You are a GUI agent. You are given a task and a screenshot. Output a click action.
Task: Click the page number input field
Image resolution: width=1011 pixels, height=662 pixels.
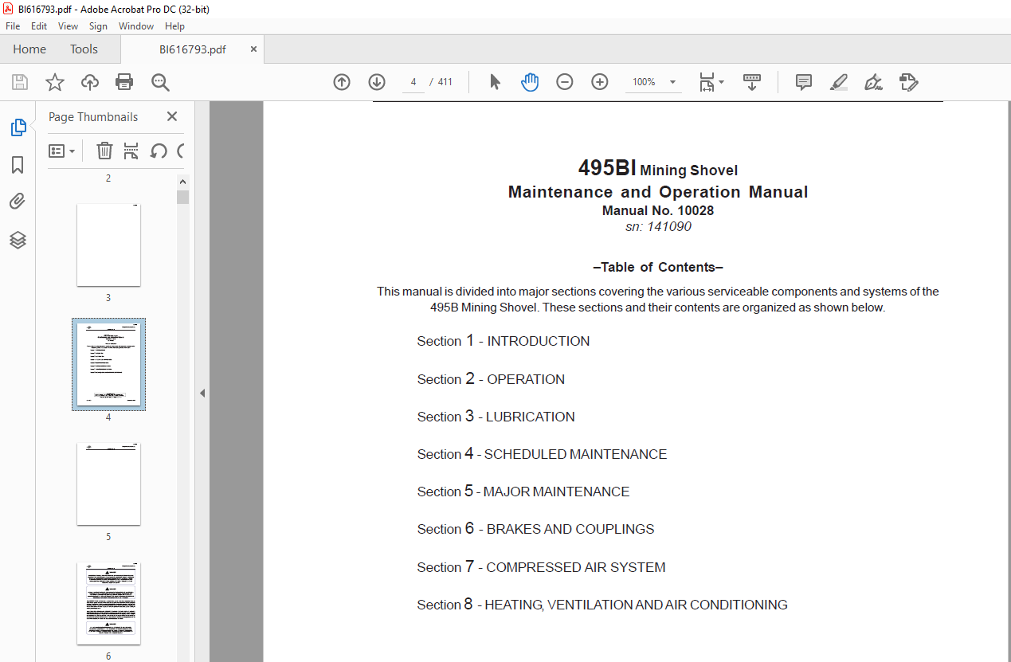(413, 82)
